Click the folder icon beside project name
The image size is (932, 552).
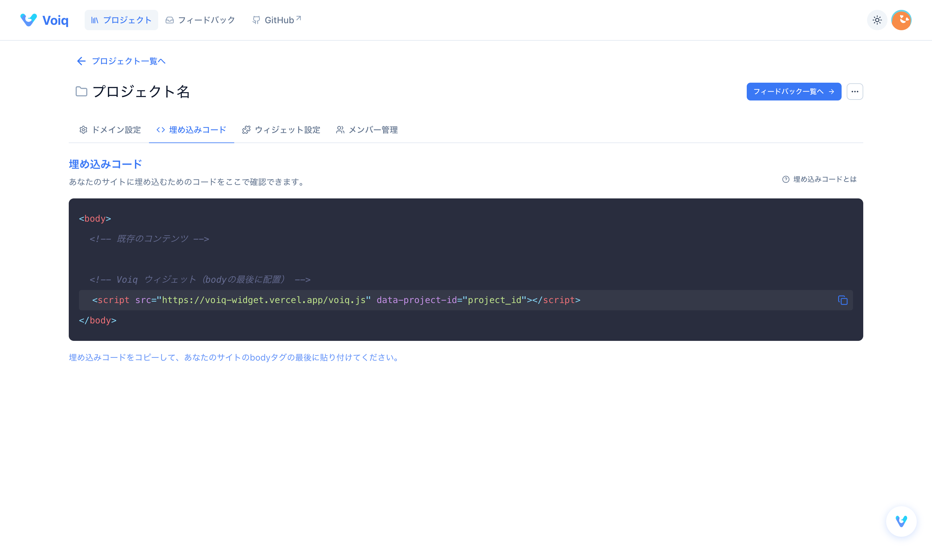coord(81,92)
